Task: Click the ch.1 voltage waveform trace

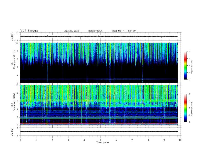Action: (x=99, y=36)
